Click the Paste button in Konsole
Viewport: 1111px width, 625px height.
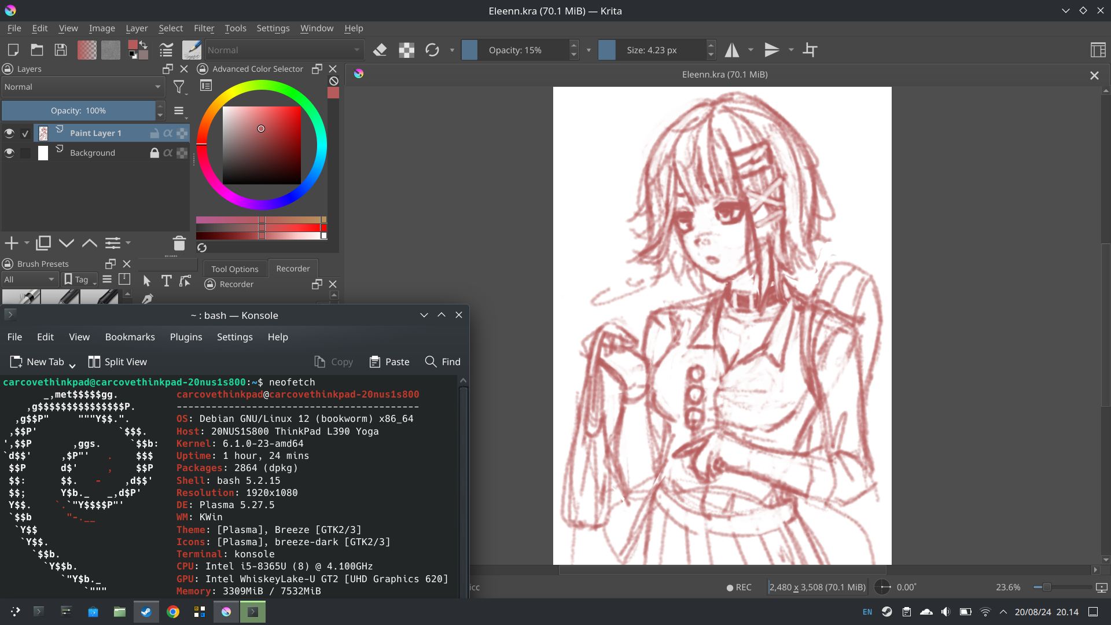[389, 362]
